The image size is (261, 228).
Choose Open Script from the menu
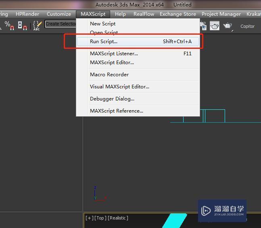[x=138, y=32]
